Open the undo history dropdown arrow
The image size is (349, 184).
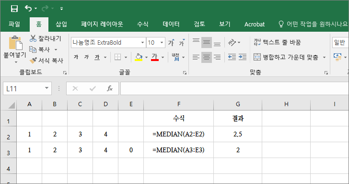35,9
